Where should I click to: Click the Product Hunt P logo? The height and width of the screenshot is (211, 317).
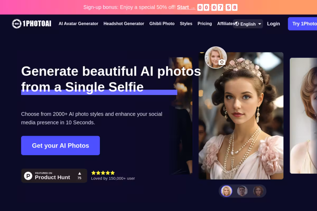point(28,176)
